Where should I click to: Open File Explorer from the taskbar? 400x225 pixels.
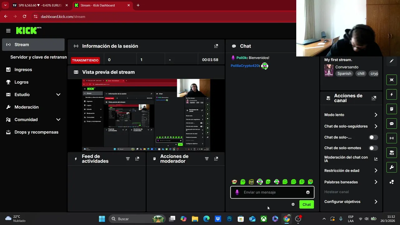tap(195, 219)
